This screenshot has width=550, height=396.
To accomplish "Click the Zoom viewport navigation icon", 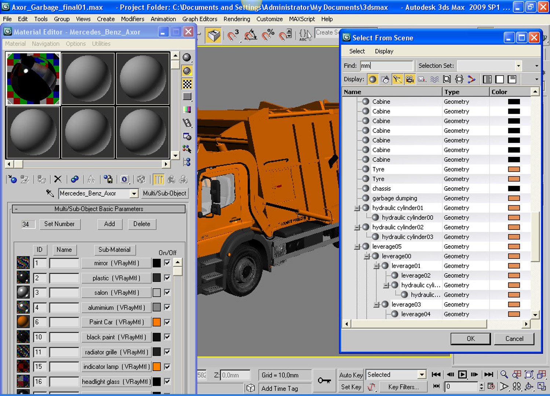I will tap(504, 375).
